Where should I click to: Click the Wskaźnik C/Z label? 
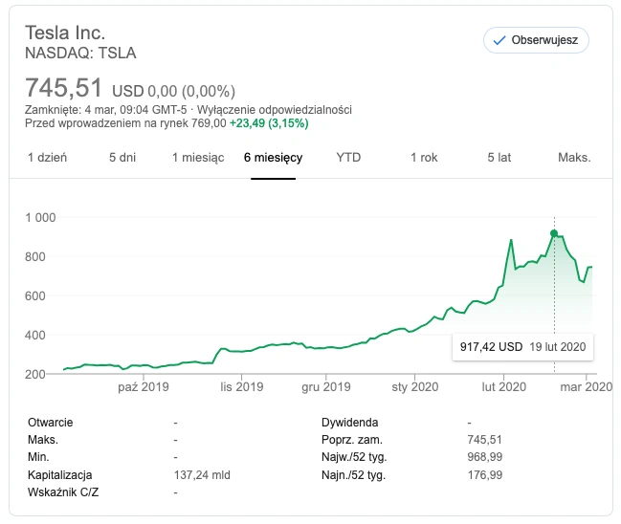[x=63, y=492]
